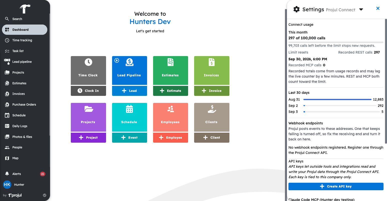Screen dimensions: 387x201
Task: Expand the Settings Projul Connect dropdown arrow
Action: [361, 10]
